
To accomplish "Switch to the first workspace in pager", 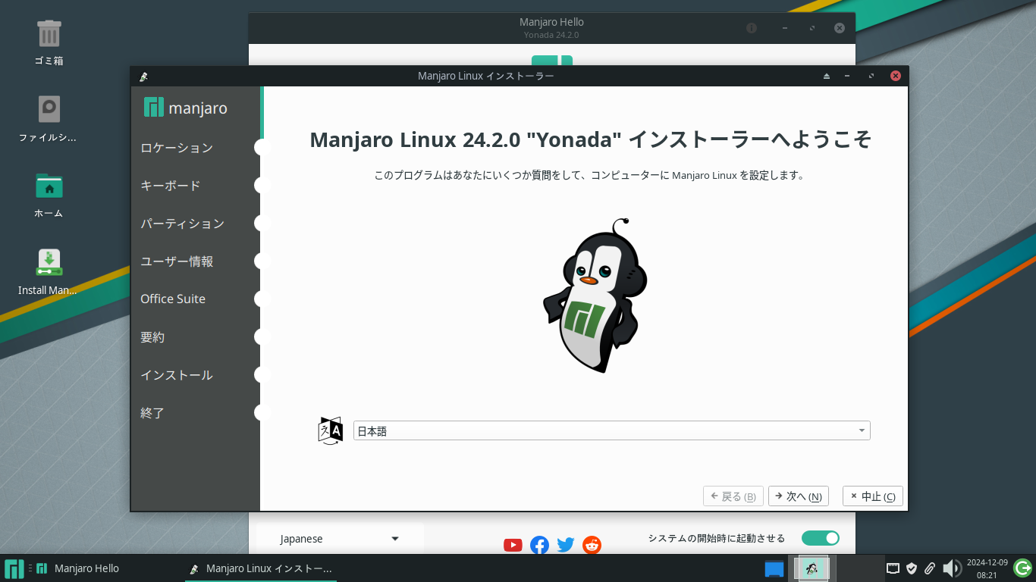I will [812, 568].
